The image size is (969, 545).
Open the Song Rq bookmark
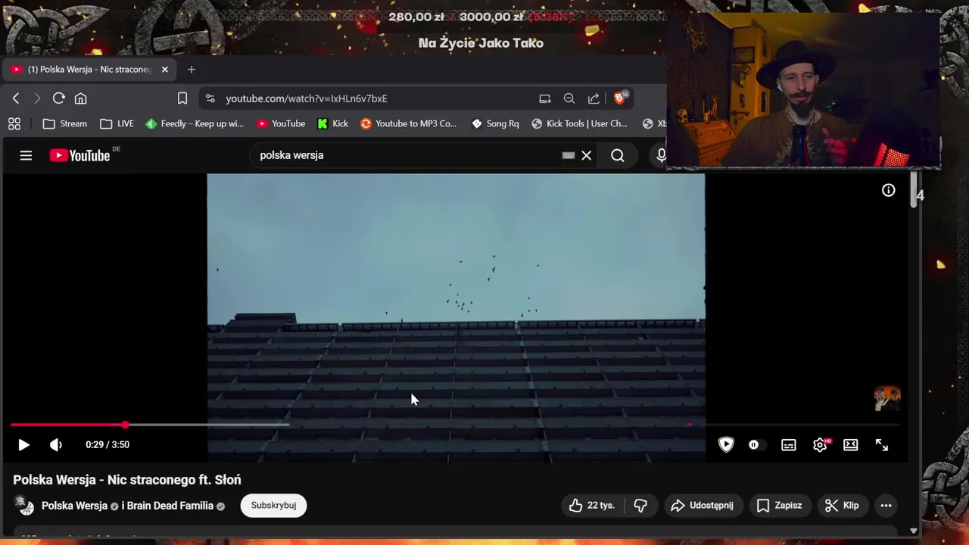pos(495,123)
